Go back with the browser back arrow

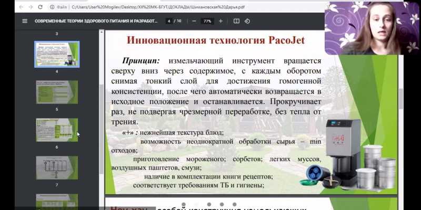point(21,7)
